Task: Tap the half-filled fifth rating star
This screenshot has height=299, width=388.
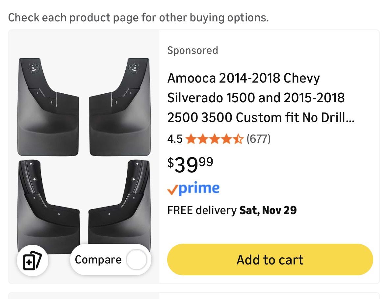Action: (238, 139)
